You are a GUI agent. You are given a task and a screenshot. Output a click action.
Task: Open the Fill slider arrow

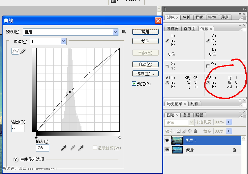click(229, 131)
